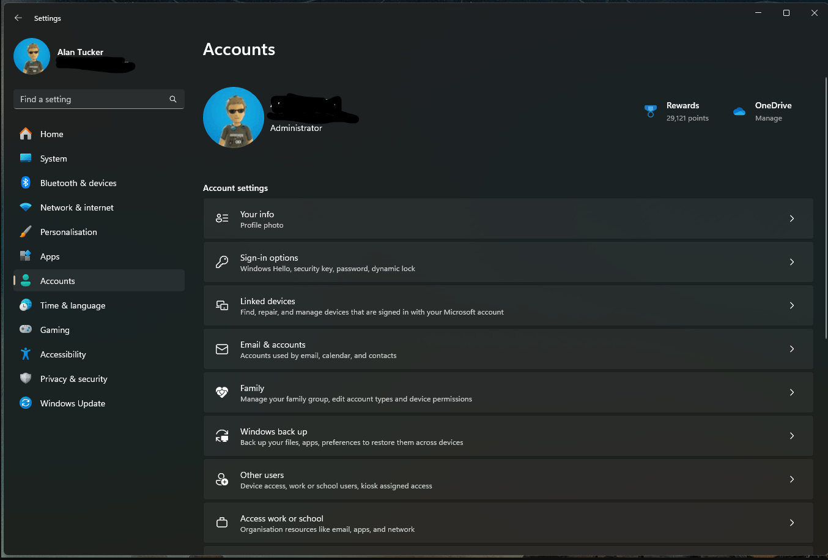The width and height of the screenshot is (828, 560).
Task: Click the Bluetooth icon in sidebar
Action: point(26,183)
